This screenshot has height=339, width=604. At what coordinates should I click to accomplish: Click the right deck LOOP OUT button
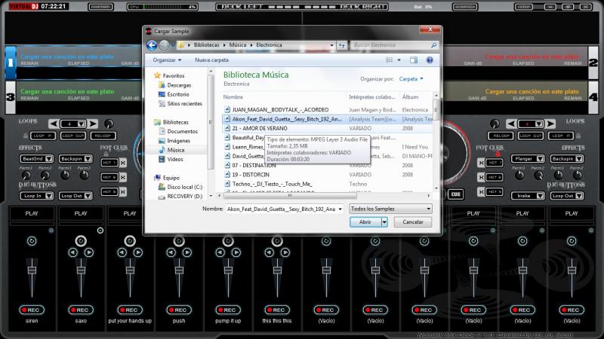[531, 136]
